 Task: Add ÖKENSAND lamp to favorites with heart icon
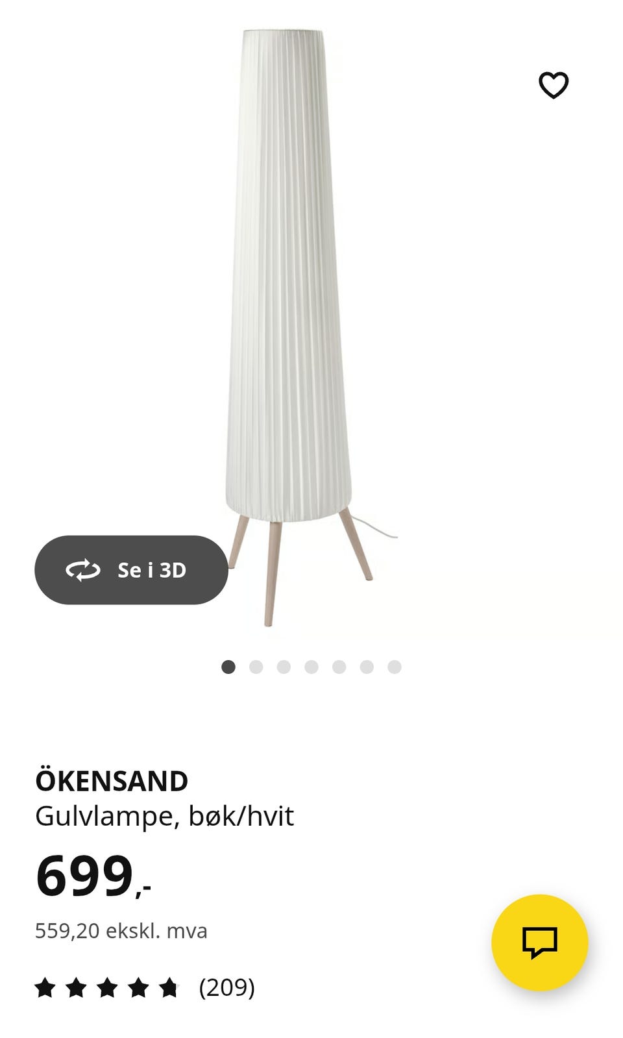click(x=554, y=85)
